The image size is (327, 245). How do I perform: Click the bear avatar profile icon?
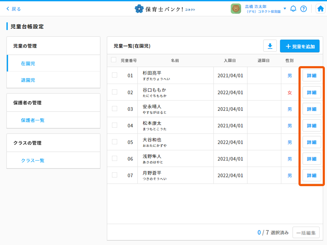(x=236, y=9)
